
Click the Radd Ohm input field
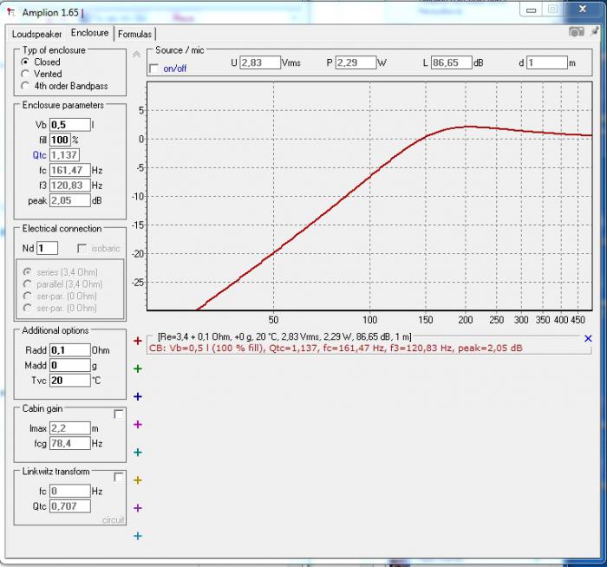tap(70, 350)
